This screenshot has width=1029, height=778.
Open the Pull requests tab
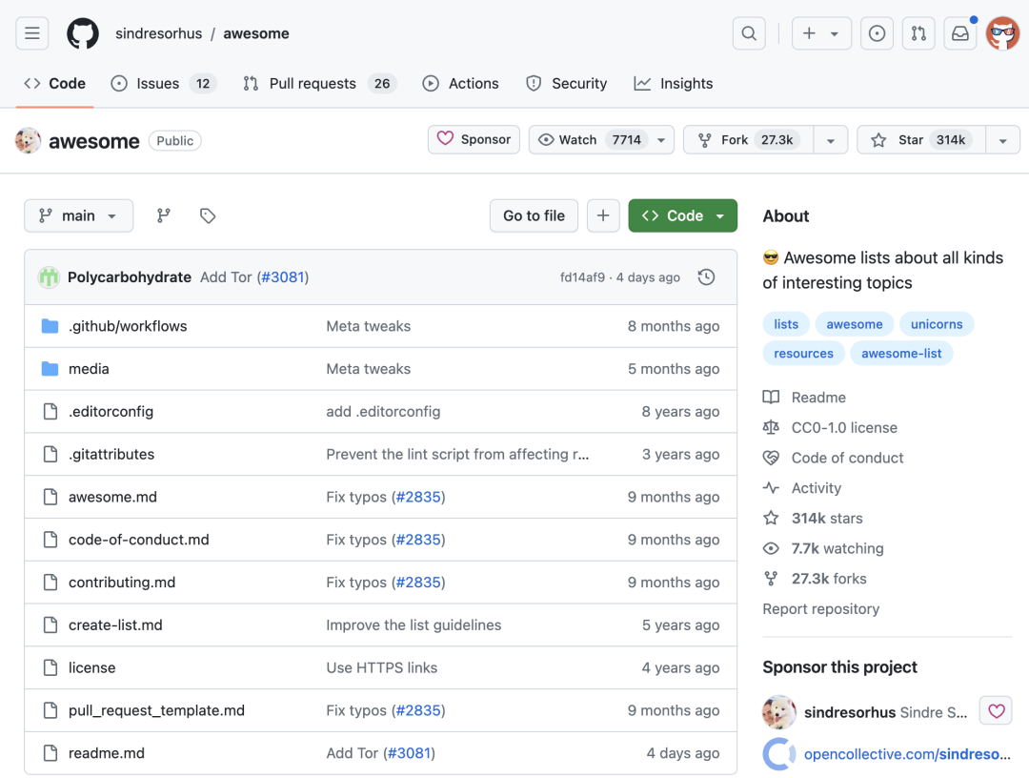click(319, 83)
